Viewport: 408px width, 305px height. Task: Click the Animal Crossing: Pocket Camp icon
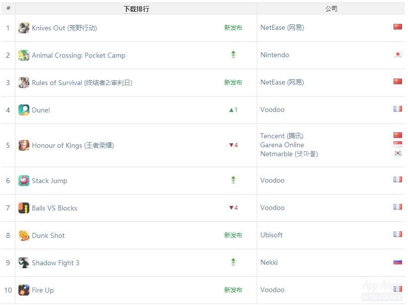click(23, 55)
